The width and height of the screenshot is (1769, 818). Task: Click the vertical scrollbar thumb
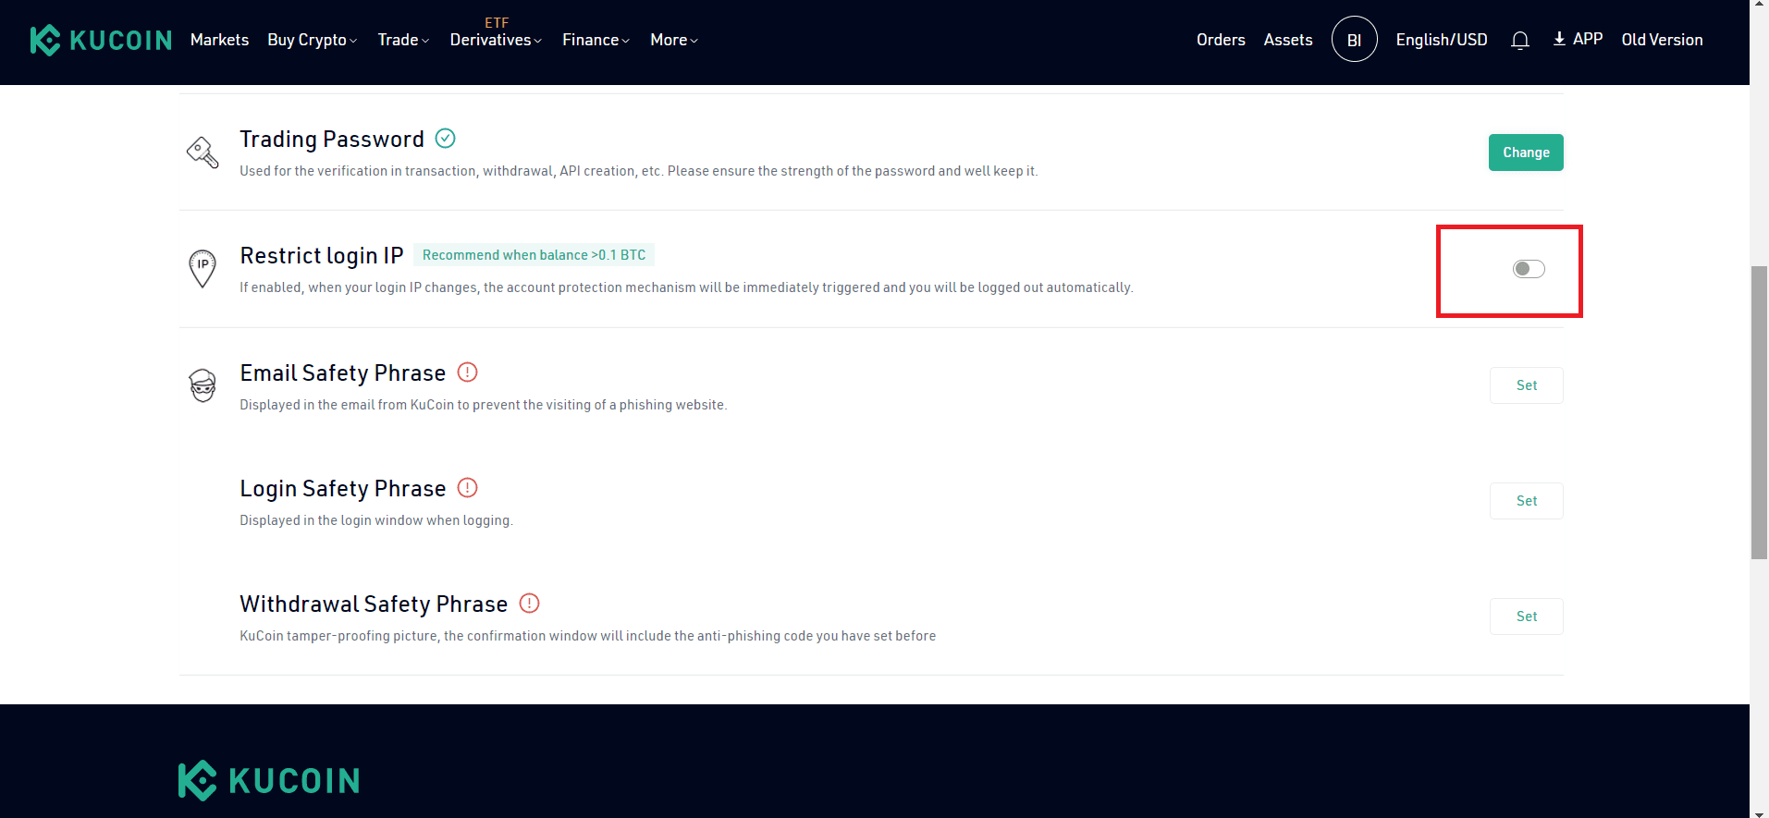pos(1759,412)
